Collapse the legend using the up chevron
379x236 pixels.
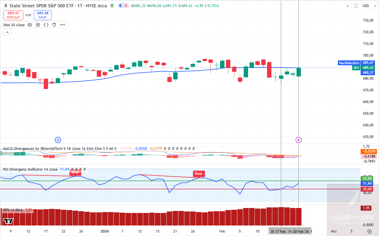coord(7,32)
